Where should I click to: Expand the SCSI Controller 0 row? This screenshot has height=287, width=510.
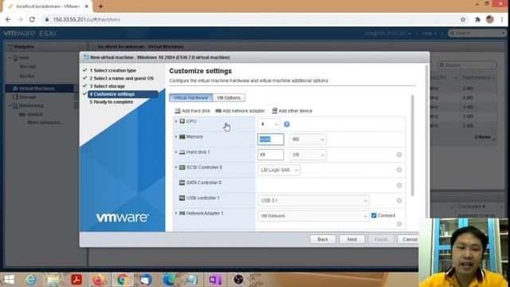pyautogui.click(x=176, y=167)
